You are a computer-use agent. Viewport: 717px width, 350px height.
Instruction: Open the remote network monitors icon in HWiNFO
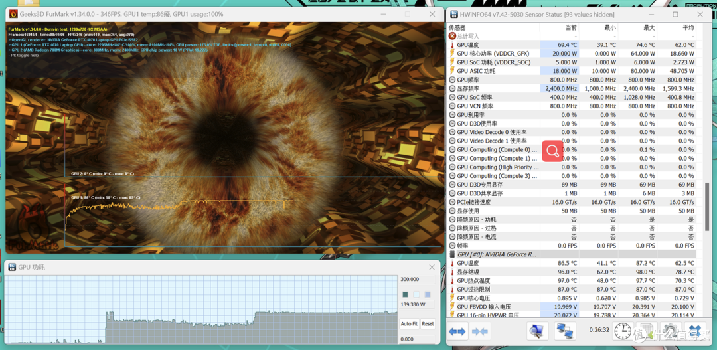[565, 331]
